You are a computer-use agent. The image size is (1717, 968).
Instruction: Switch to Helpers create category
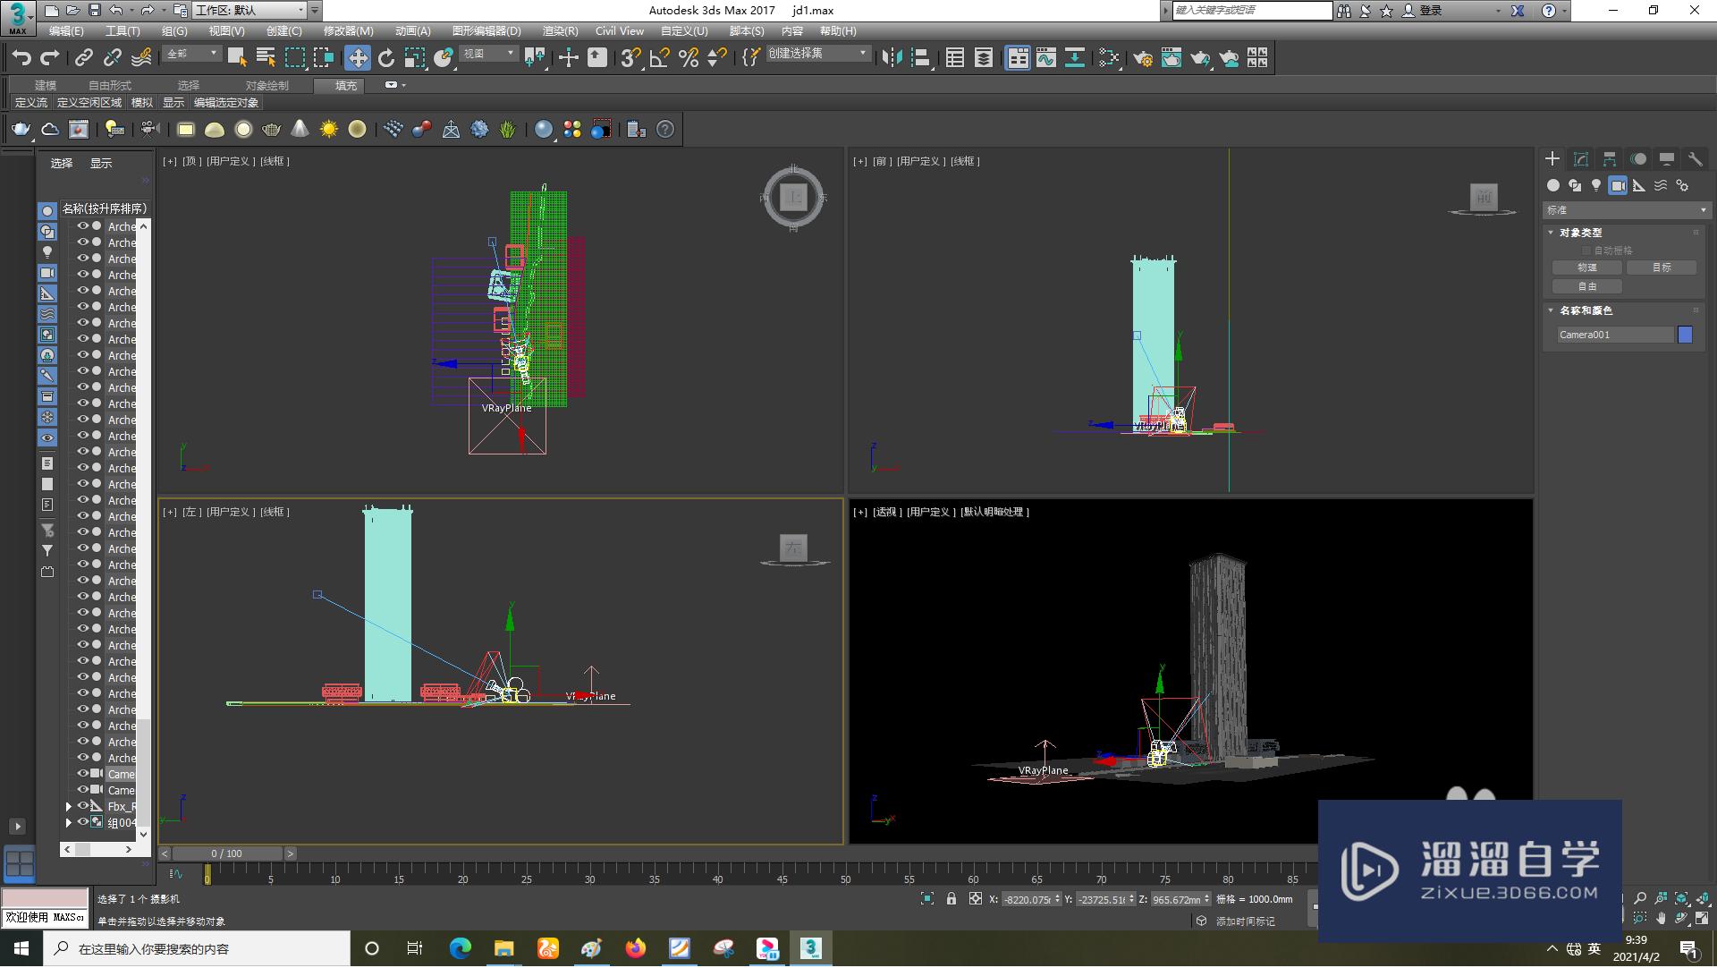pyautogui.click(x=1639, y=185)
